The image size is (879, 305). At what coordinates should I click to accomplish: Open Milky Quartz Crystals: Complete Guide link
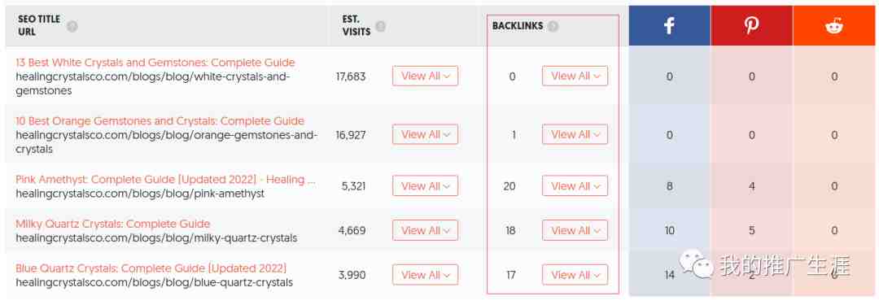[112, 224]
